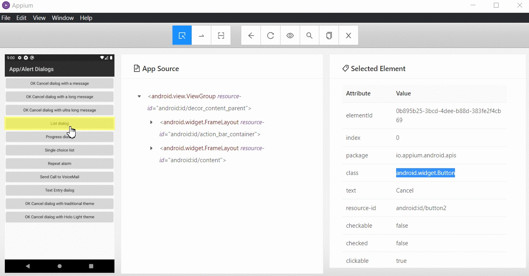Click the Value column header

403,93
